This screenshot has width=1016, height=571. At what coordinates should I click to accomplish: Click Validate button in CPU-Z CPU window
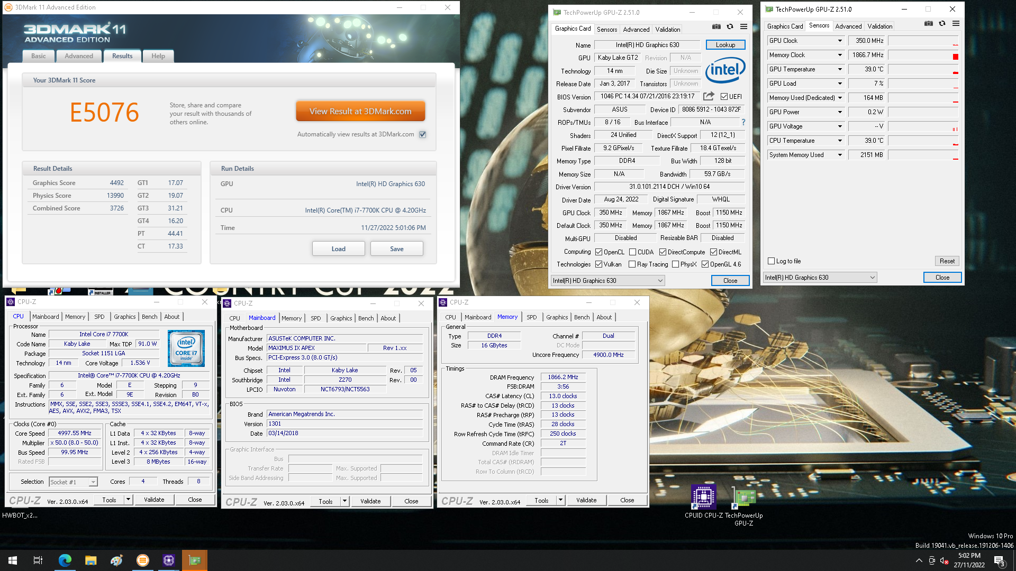click(x=154, y=500)
